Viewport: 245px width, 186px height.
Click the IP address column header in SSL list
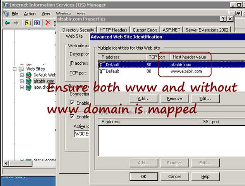pyautogui.click(x=149, y=122)
